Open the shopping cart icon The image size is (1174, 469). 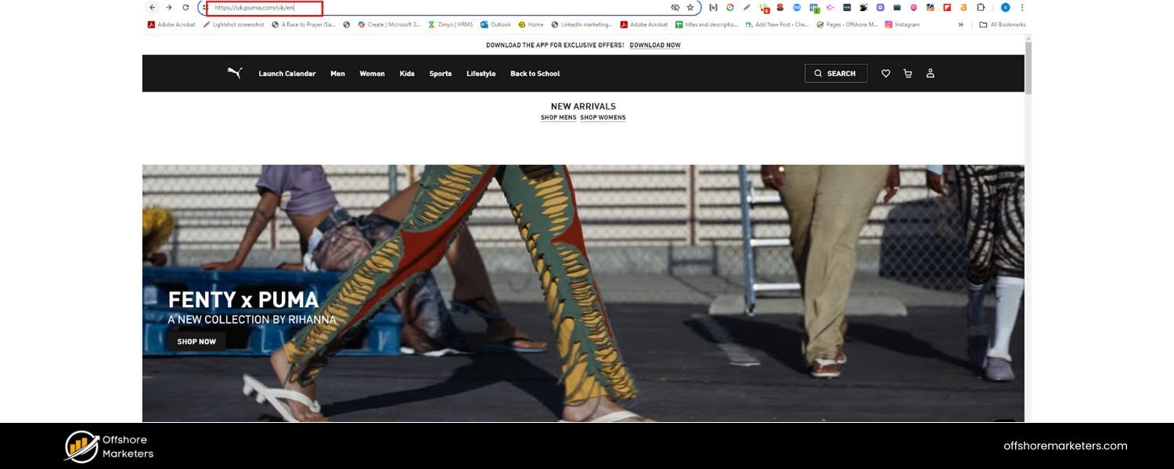click(908, 73)
